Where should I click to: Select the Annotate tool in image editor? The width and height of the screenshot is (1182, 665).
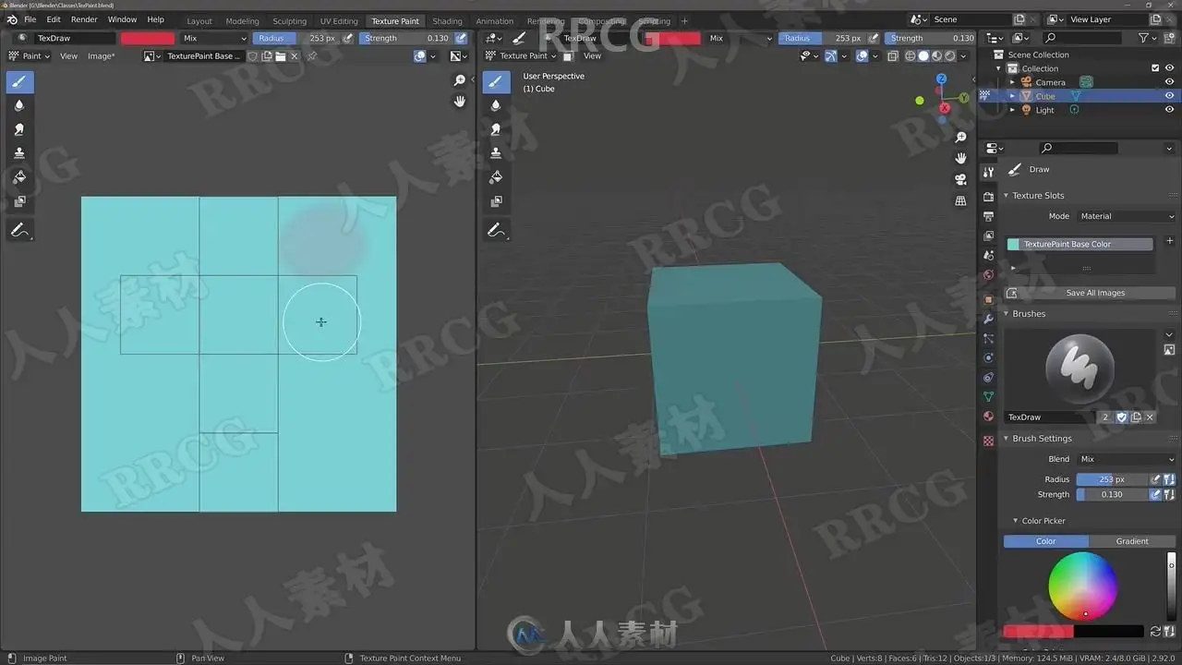[x=19, y=231]
